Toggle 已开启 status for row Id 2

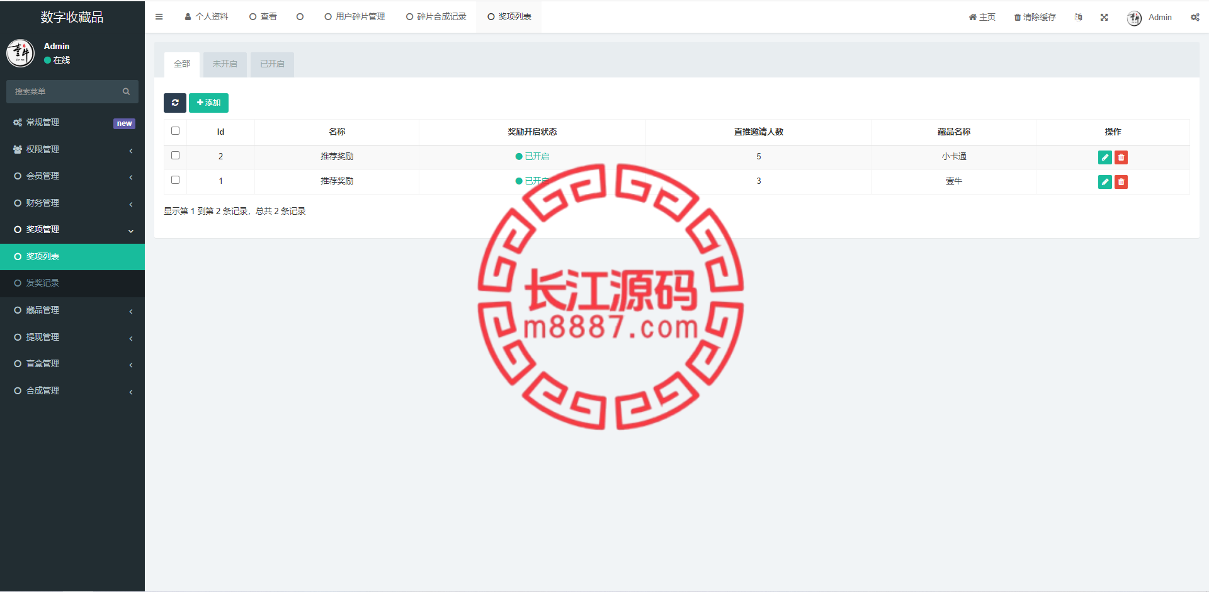point(532,156)
